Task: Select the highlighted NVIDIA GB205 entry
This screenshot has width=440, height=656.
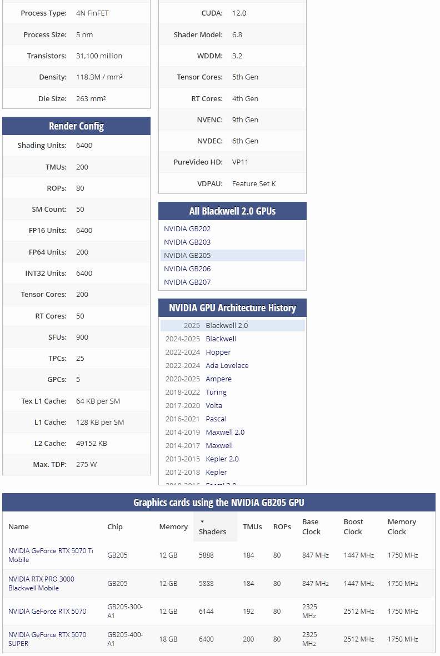Action: 233,256
